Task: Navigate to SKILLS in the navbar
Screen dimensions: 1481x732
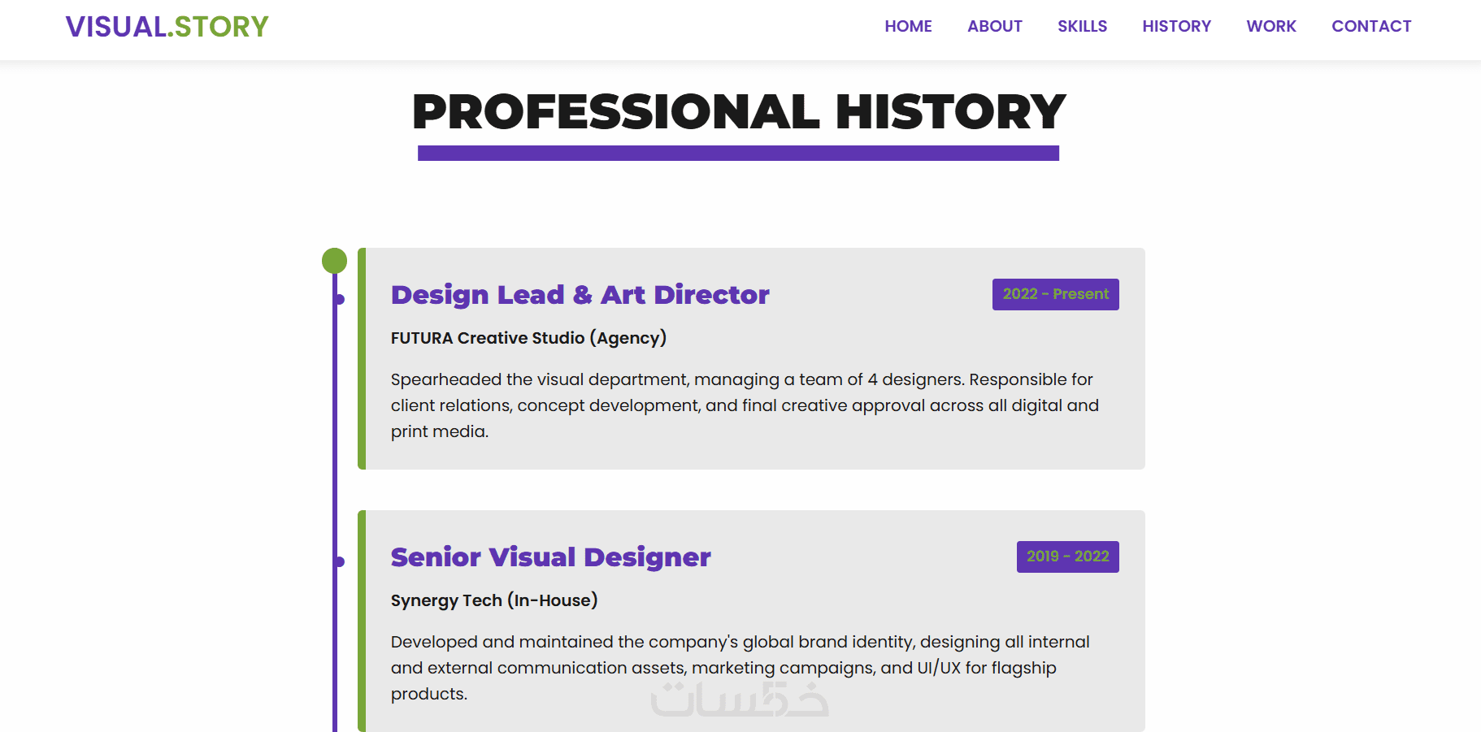Action: (1082, 26)
